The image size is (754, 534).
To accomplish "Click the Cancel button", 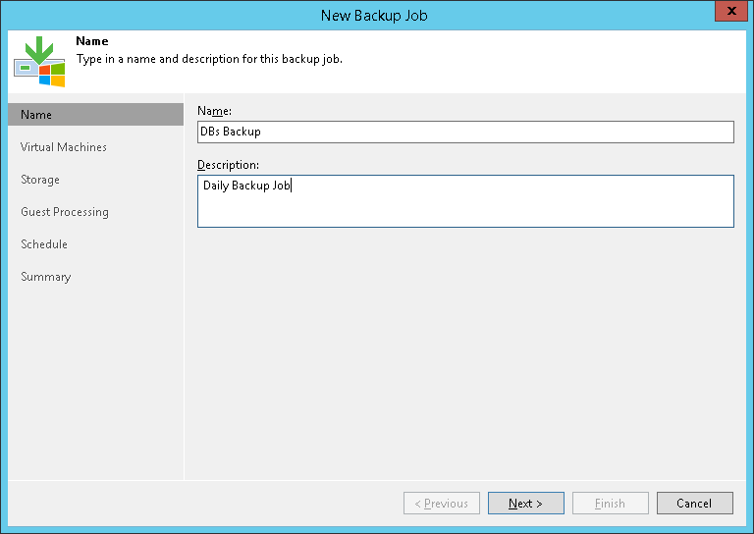I will (x=694, y=504).
